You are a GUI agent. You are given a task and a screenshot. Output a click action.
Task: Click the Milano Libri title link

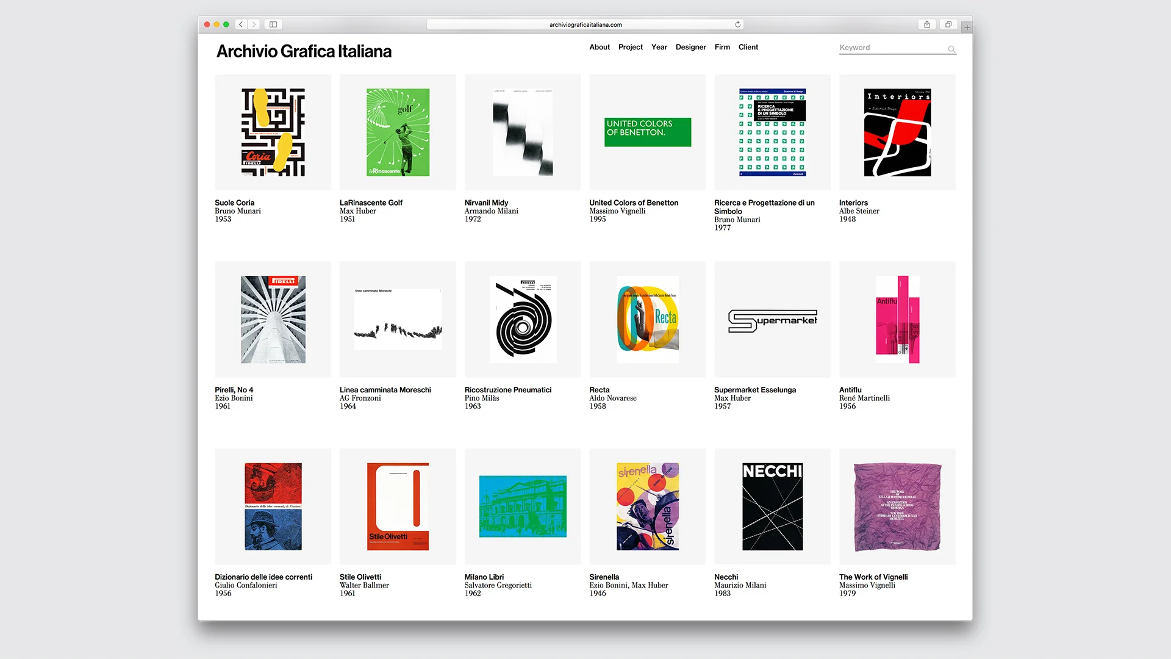484,577
